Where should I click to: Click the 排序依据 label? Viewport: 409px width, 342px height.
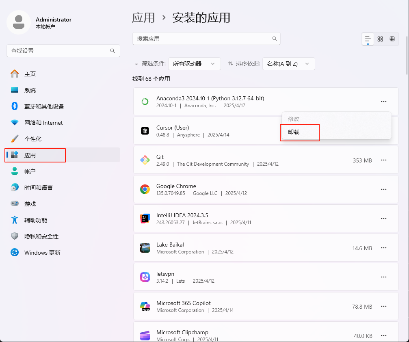(247, 63)
